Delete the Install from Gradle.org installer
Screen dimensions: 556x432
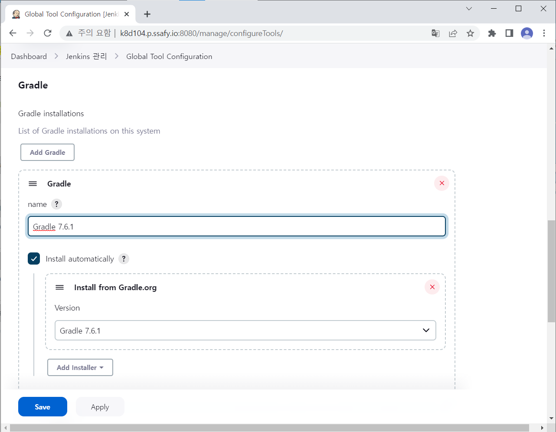pos(432,287)
